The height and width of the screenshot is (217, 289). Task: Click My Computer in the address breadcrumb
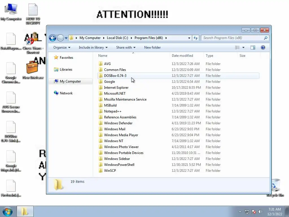[90, 38]
